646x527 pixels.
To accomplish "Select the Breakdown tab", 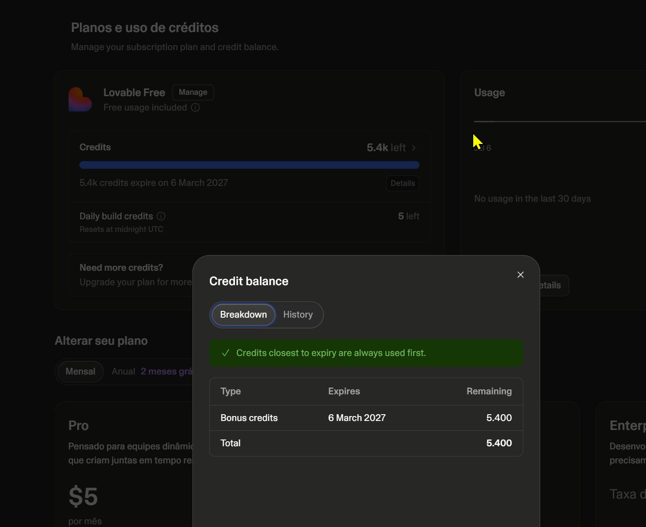I will click(x=243, y=314).
